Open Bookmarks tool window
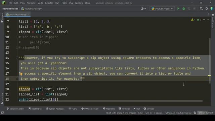This screenshot has height=121, width=215. tap(35, 109)
